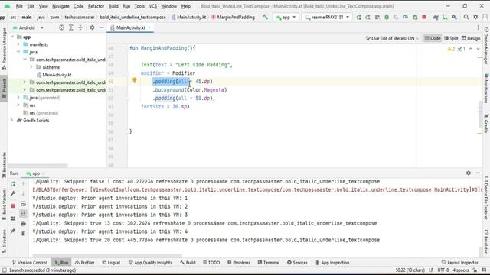Click the Rerun app icon in Run panel

(x=13, y=184)
